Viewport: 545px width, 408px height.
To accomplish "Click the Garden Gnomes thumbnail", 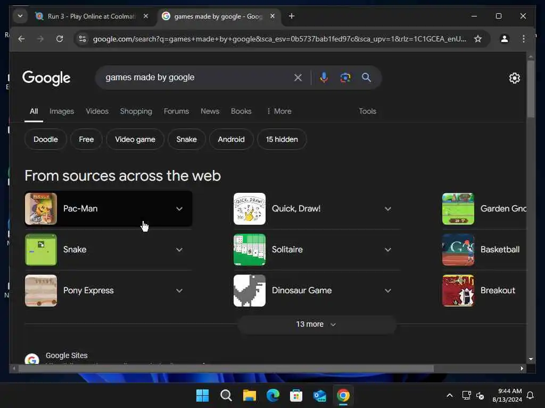I will point(458,209).
